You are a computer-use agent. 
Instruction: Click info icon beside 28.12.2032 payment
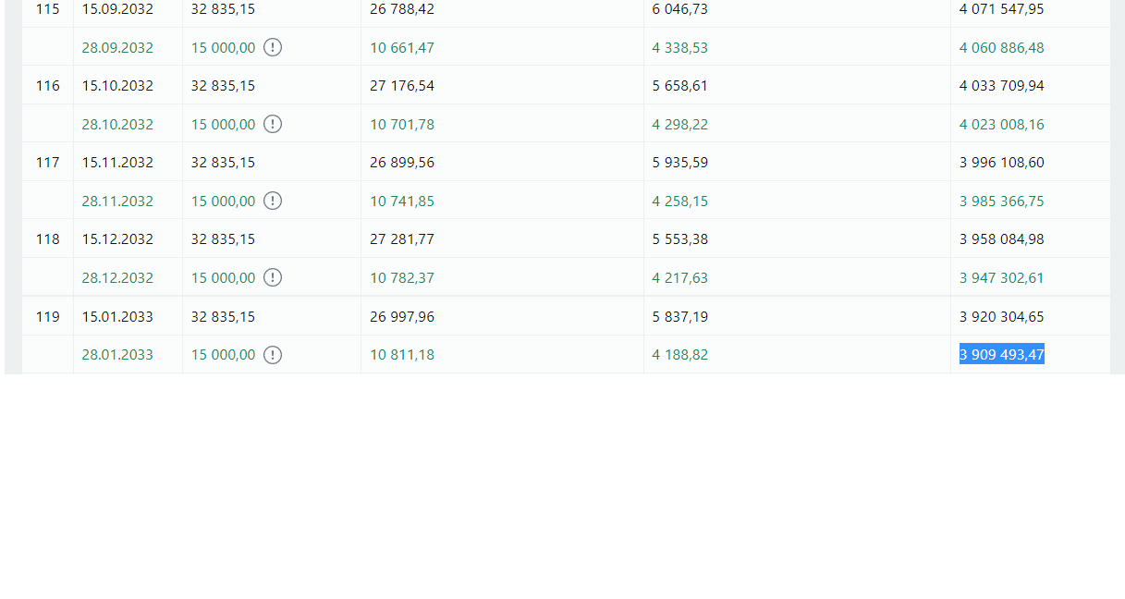coord(273,277)
